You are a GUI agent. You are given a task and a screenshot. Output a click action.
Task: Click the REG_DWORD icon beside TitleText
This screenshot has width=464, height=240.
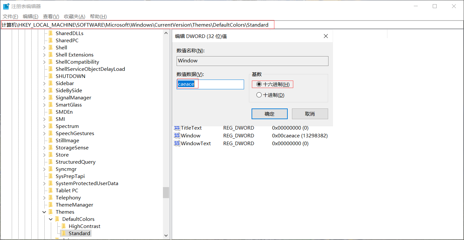click(x=177, y=128)
